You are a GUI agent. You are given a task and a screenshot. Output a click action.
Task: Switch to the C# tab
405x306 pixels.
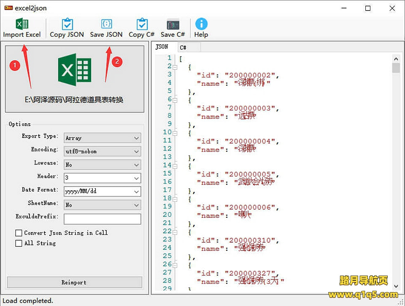coord(188,47)
